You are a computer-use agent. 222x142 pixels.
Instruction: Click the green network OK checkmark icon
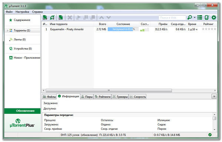pos(210,135)
